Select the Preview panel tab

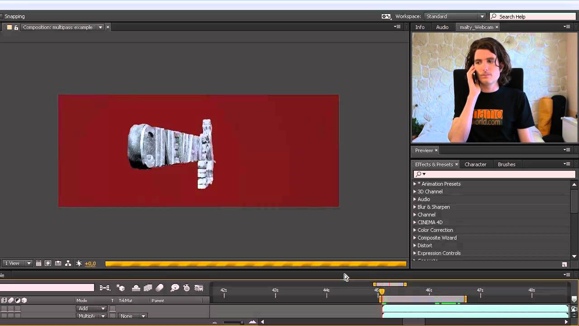[x=424, y=150]
